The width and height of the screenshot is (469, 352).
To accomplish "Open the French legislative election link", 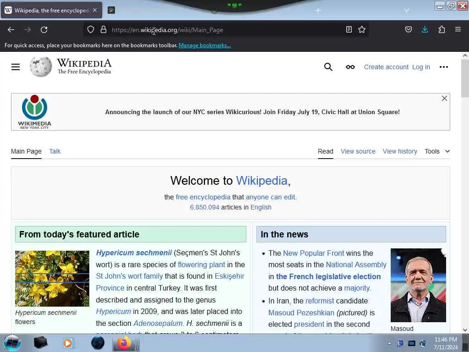I will (328, 276).
